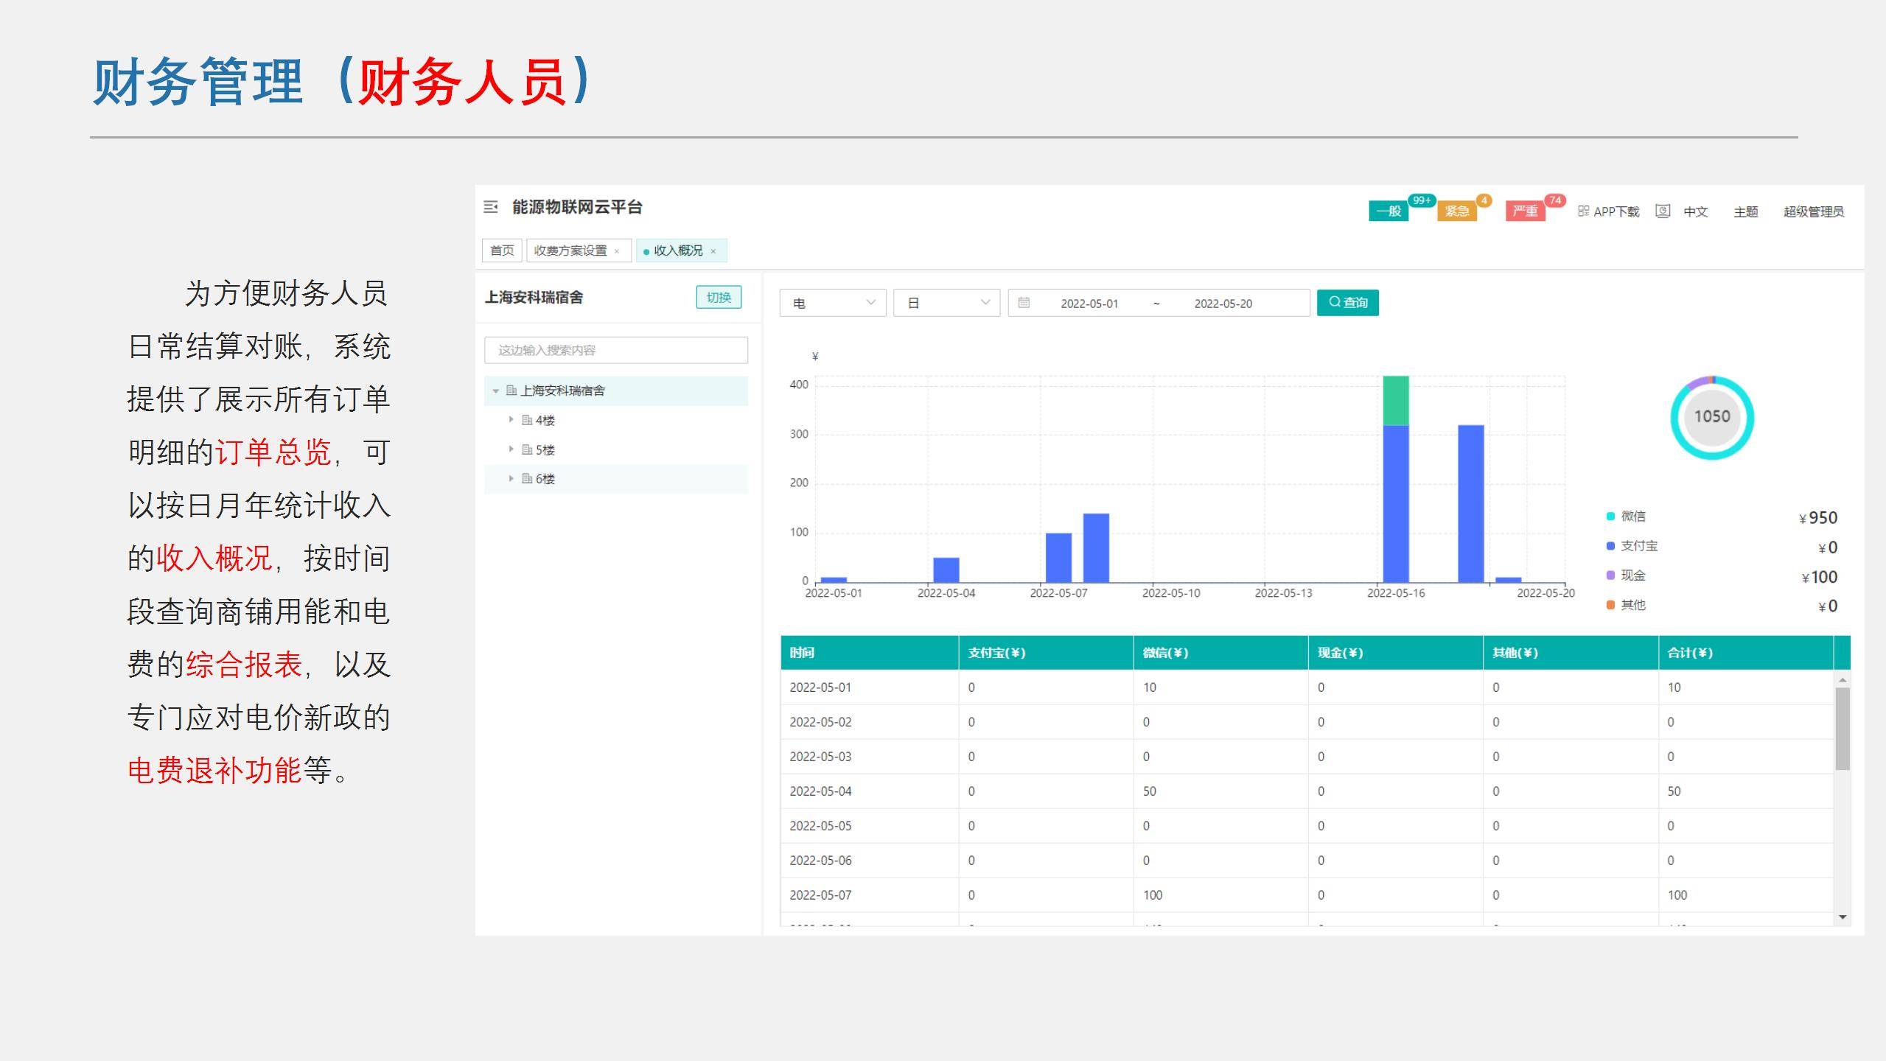The width and height of the screenshot is (1886, 1061).
Task: Toggle 现金 legend series
Action: [1632, 575]
